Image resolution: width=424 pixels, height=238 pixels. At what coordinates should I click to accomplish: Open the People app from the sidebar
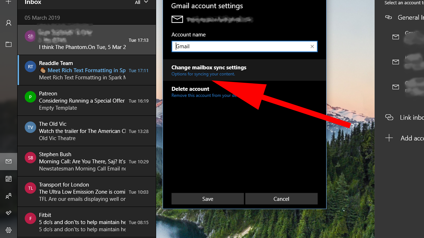pyautogui.click(x=8, y=196)
